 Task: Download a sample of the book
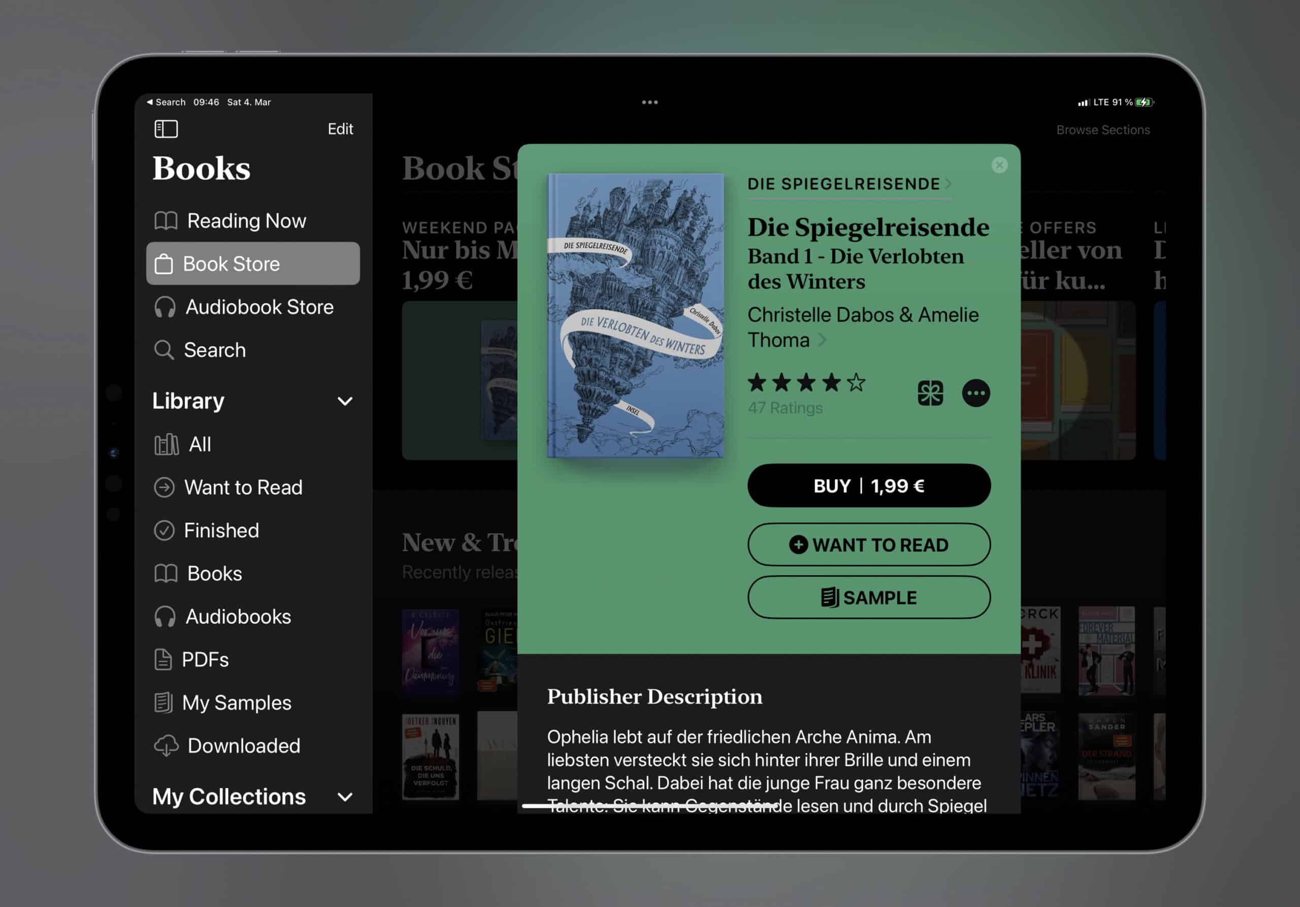click(869, 597)
